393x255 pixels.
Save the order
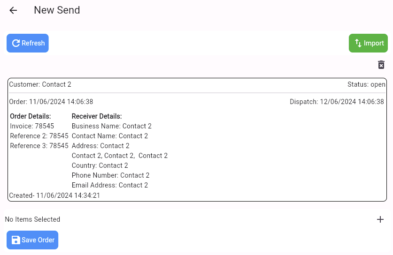pyautogui.click(x=32, y=240)
